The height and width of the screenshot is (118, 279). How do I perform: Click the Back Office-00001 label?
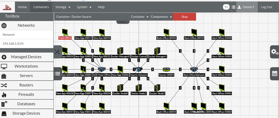tap(222, 93)
